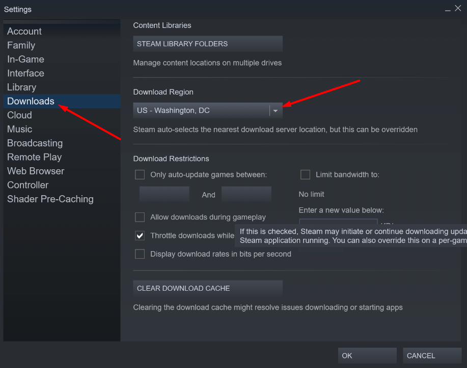This screenshot has width=467, height=368.
Task: Open the auto-update start time box
Action: click(164, 194)
